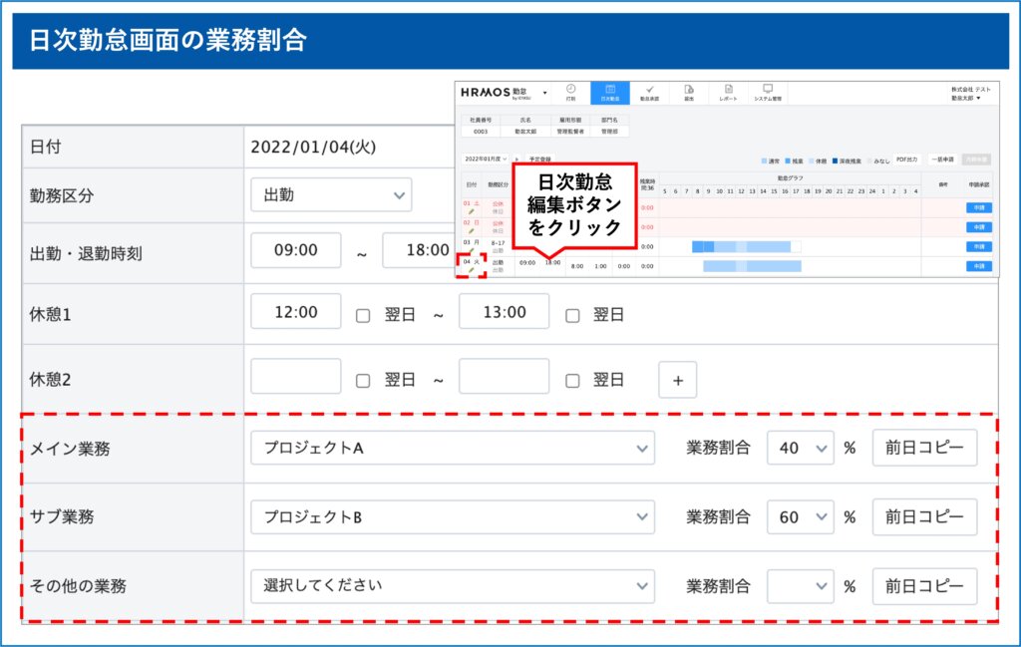Screen dimensions: 1021x647
Task: Open the 勤怠承認 checkmark icon
Action: tap(649, 93)
